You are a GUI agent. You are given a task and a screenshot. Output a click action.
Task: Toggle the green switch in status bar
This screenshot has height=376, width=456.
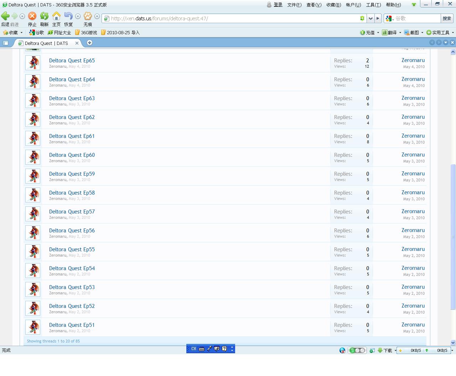pyautogui.click(x=357, y=350)
